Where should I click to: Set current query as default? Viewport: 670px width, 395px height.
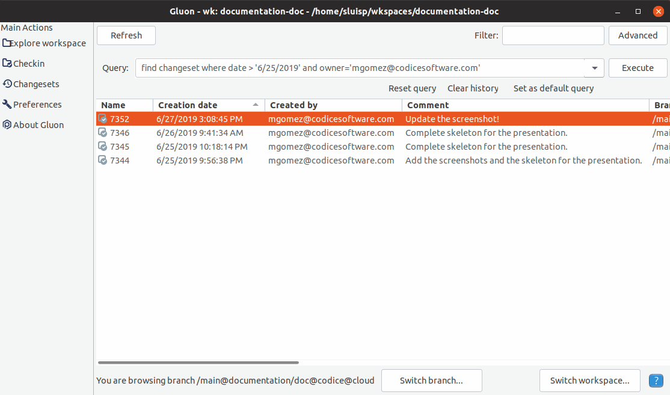click(553, 88)
